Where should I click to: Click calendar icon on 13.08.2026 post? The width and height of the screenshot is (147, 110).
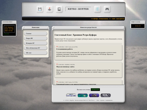point(57,47)
